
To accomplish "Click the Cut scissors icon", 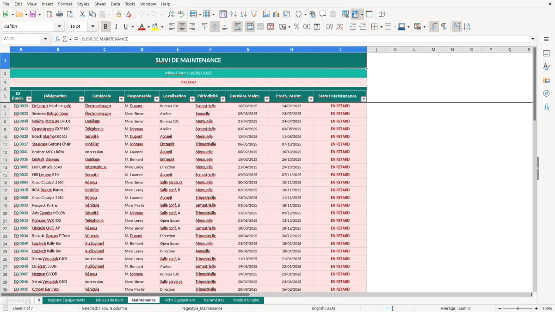I will 82,14.
